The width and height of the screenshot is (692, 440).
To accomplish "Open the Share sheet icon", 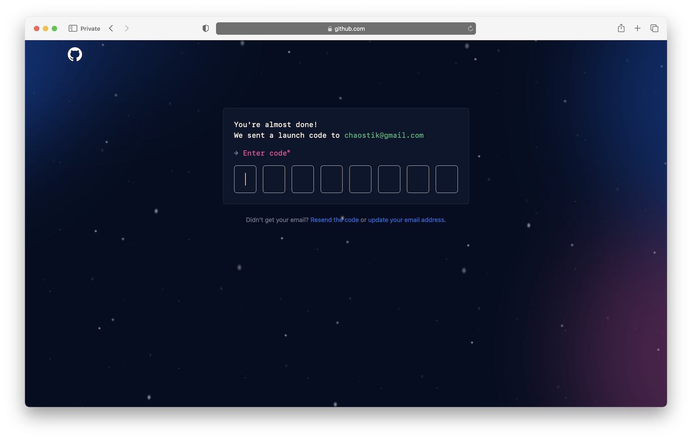I will pyautogui.click(x=621, y=28).
